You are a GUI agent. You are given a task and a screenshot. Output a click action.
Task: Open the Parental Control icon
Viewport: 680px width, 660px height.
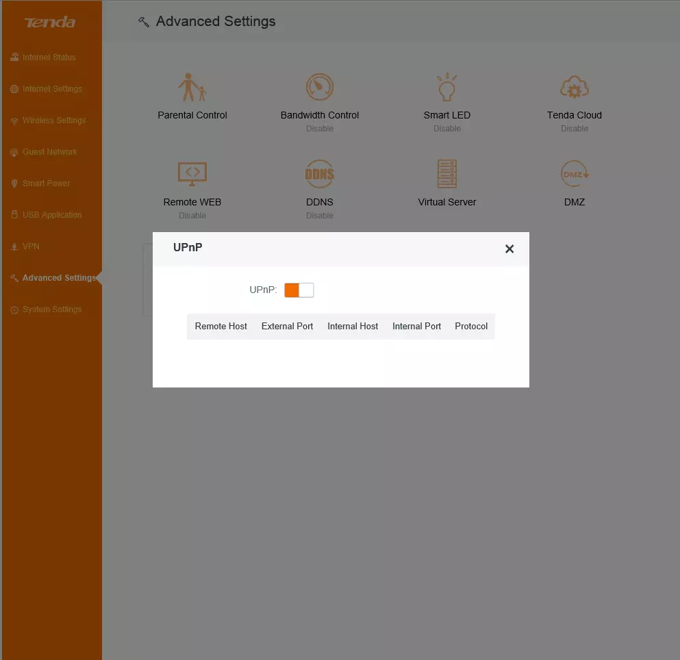click(x=192, y=87)
